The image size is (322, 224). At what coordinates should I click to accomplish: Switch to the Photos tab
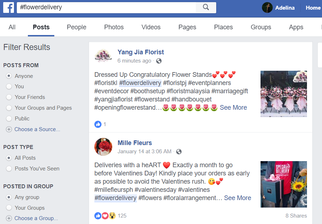pos(114,27)
